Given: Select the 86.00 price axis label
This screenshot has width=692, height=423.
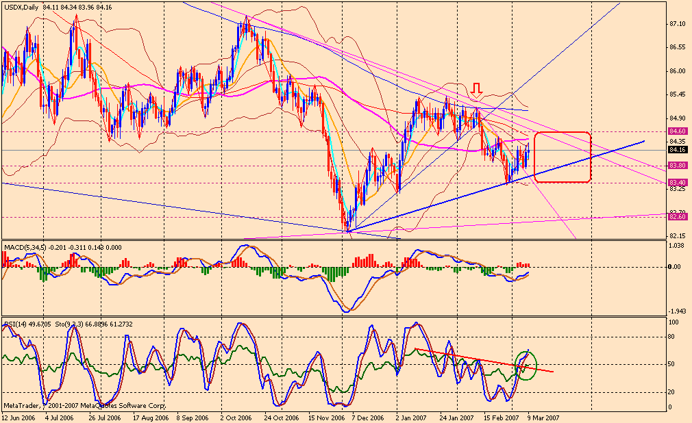Looking at the screenshot, I should click(x=678, y=70).
